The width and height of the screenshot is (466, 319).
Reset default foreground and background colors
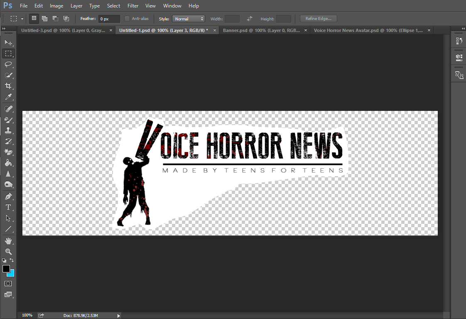click(x=4, y=260)
